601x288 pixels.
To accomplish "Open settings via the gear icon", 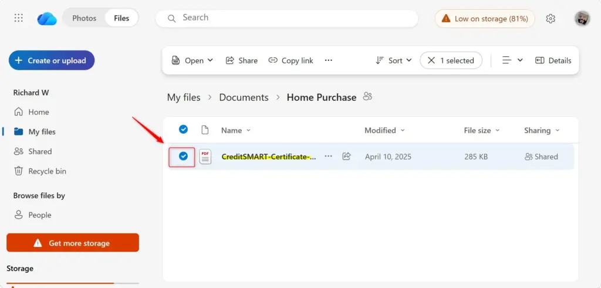I will [x=551, y=18].
